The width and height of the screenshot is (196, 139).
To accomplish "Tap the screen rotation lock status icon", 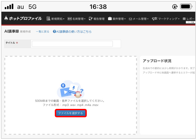I will 175,7.
